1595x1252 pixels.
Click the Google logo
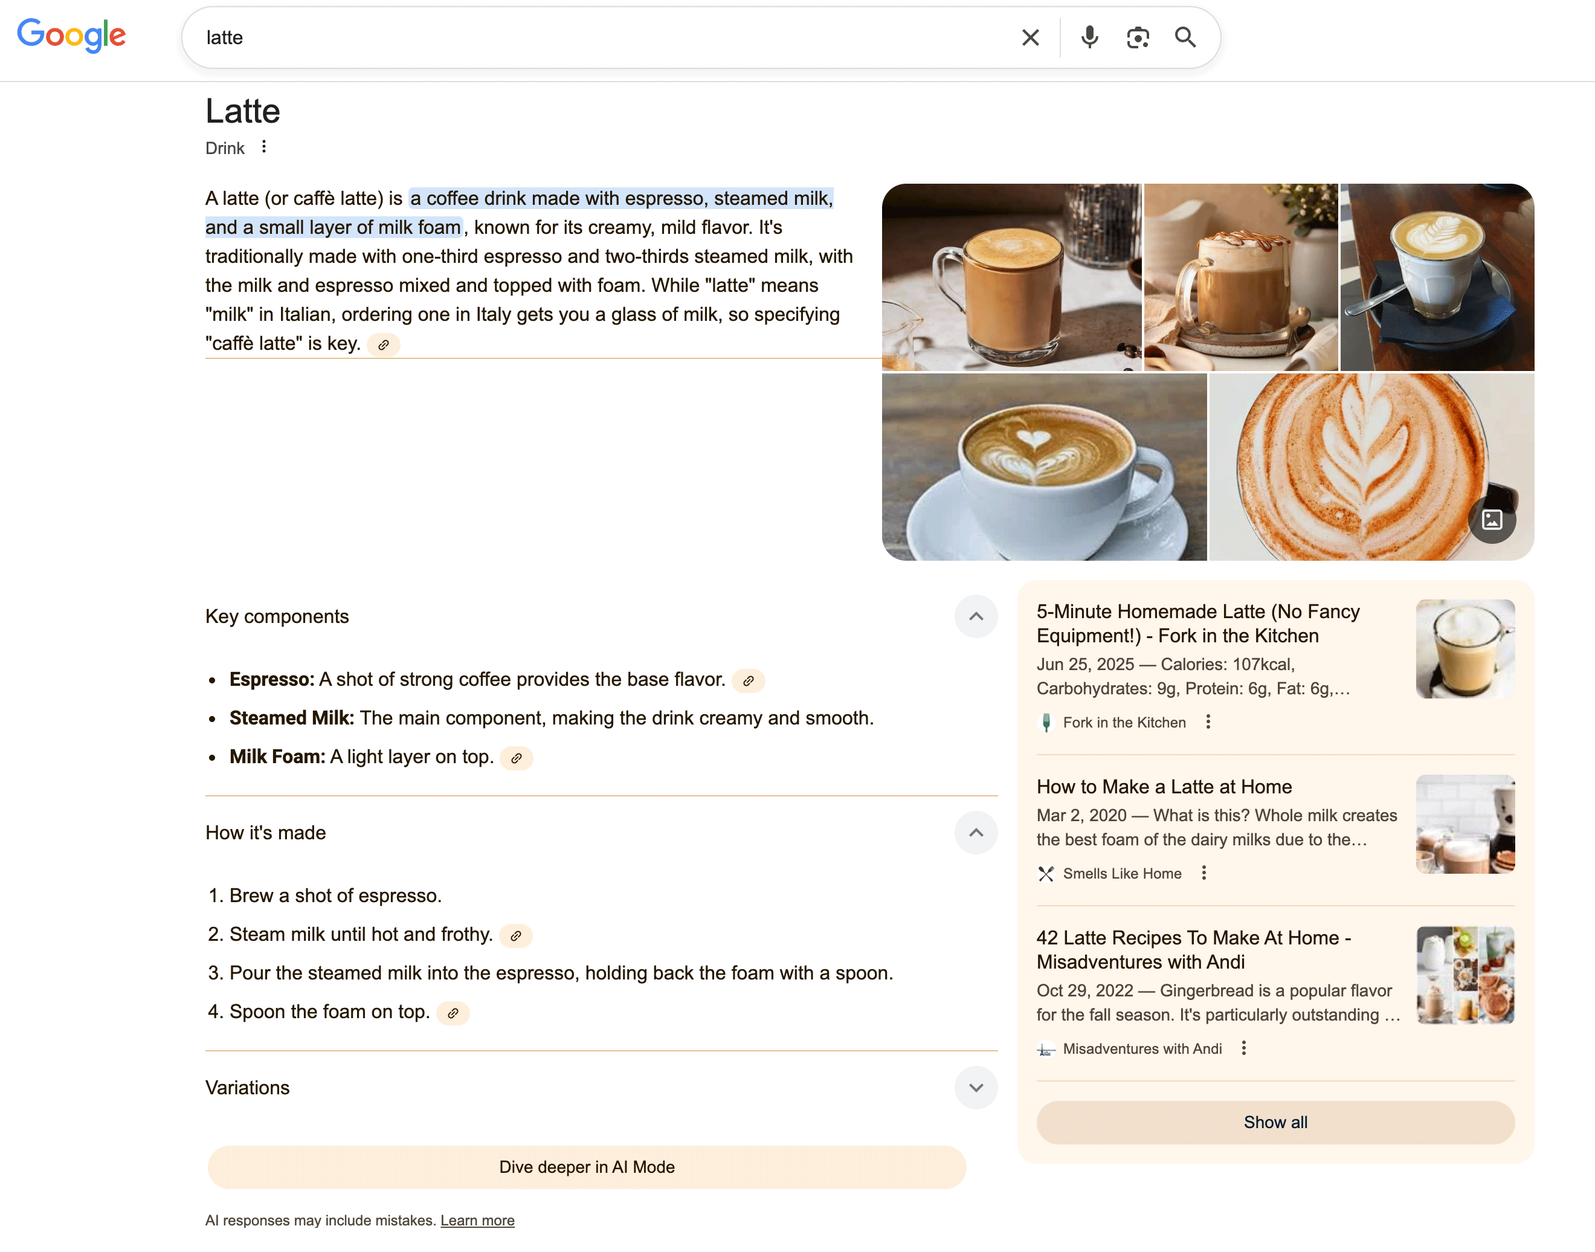pyautogui.click(x=71, y=35)
